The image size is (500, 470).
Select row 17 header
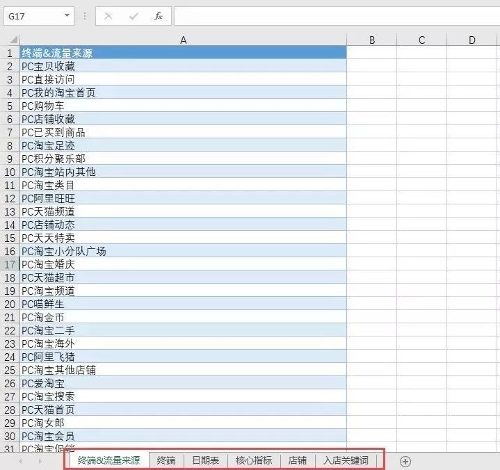click(x=10, y=264)
